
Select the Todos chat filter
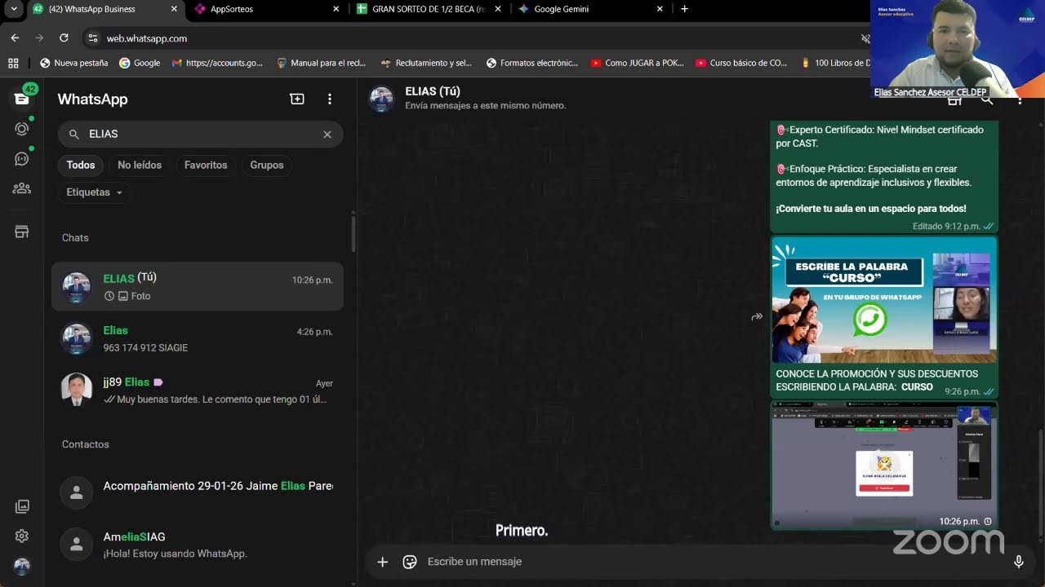click(x=81, y=165)
